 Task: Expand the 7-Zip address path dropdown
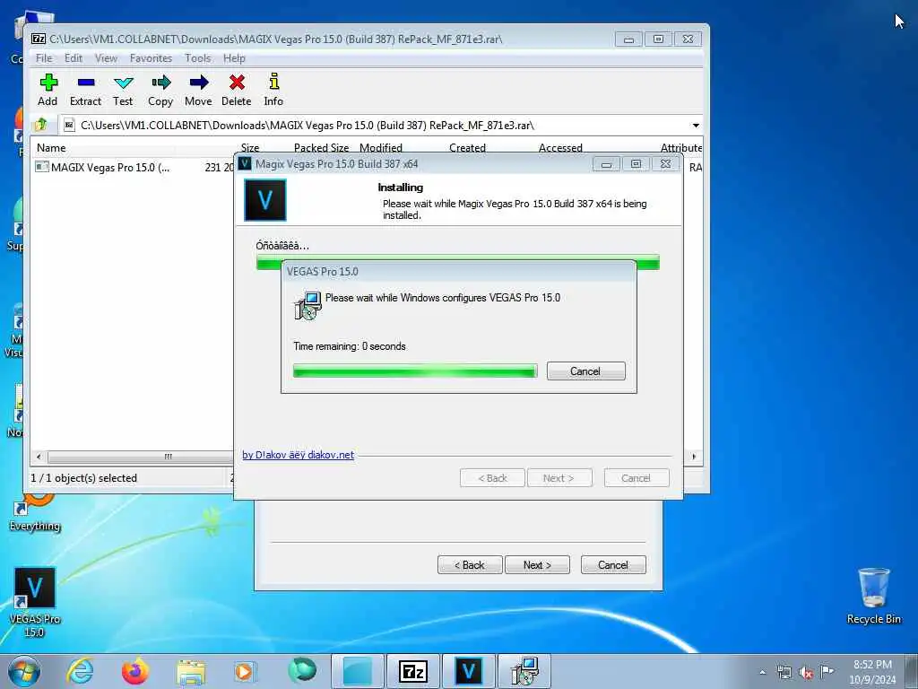pyautogui.click(x=696, y=126)
